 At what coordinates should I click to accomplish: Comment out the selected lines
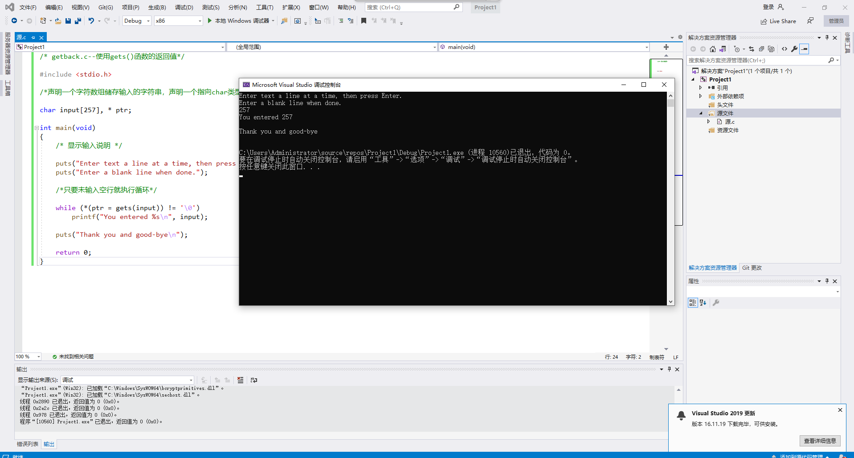[x=341, y=21]
